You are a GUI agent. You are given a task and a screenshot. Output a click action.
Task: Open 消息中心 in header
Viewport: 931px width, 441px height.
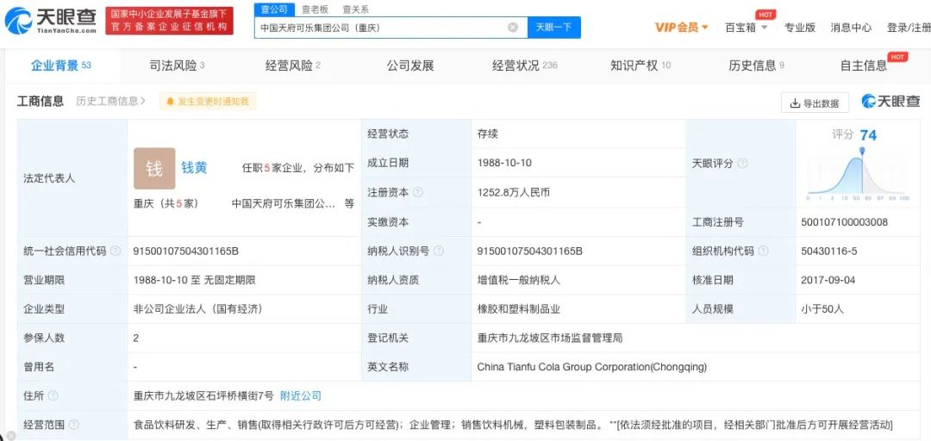[x=851, y=28]
